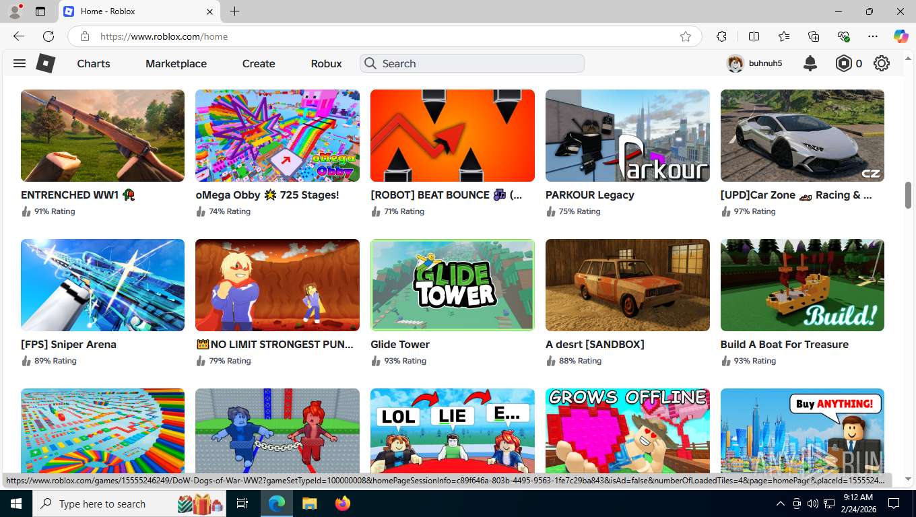Open File Explorer from taskbar
Screen dimensions: 916x517
coord(309,504)
